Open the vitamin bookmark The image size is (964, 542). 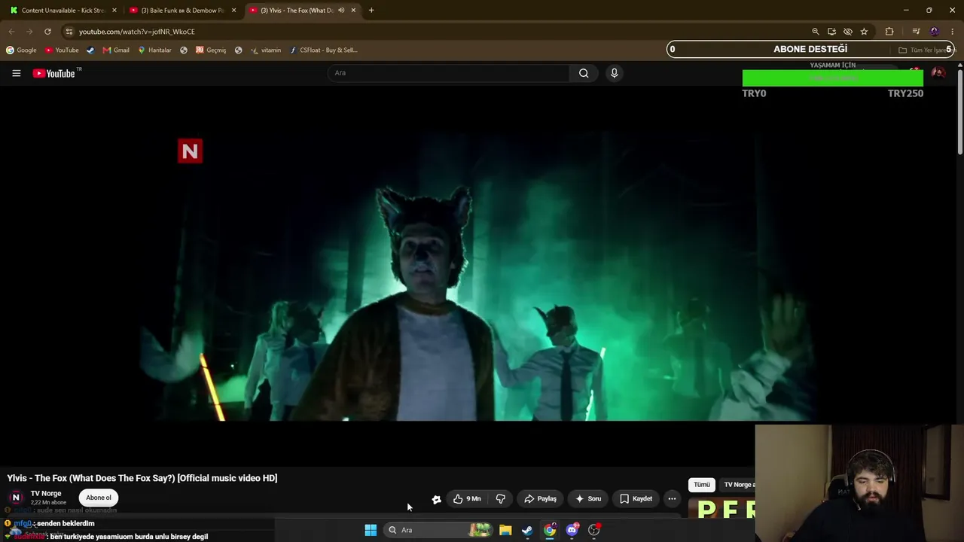266,50
